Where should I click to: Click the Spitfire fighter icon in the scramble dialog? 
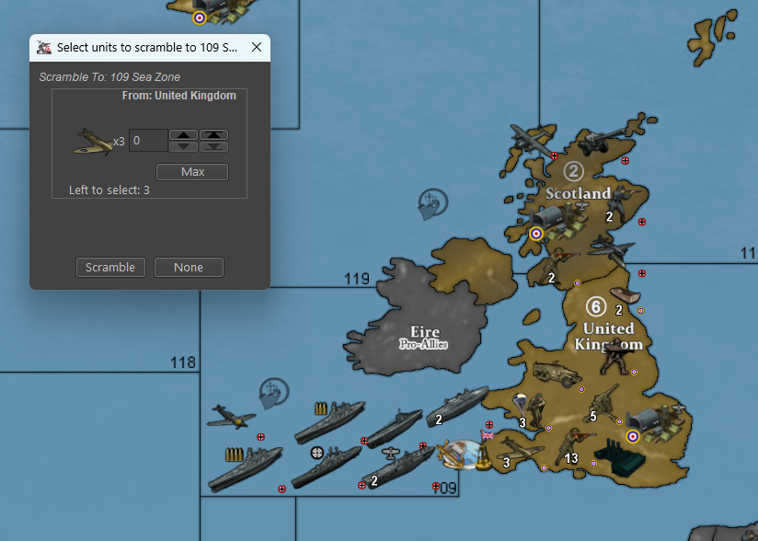pyautogui.click(x=93, y=141)
